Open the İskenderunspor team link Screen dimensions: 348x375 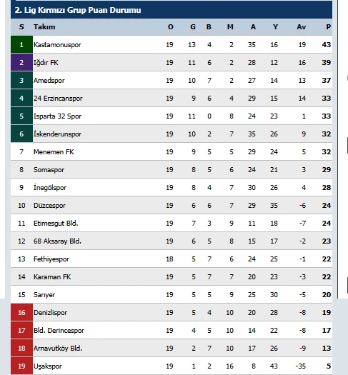pyautogui.click(x=57, y=134)
